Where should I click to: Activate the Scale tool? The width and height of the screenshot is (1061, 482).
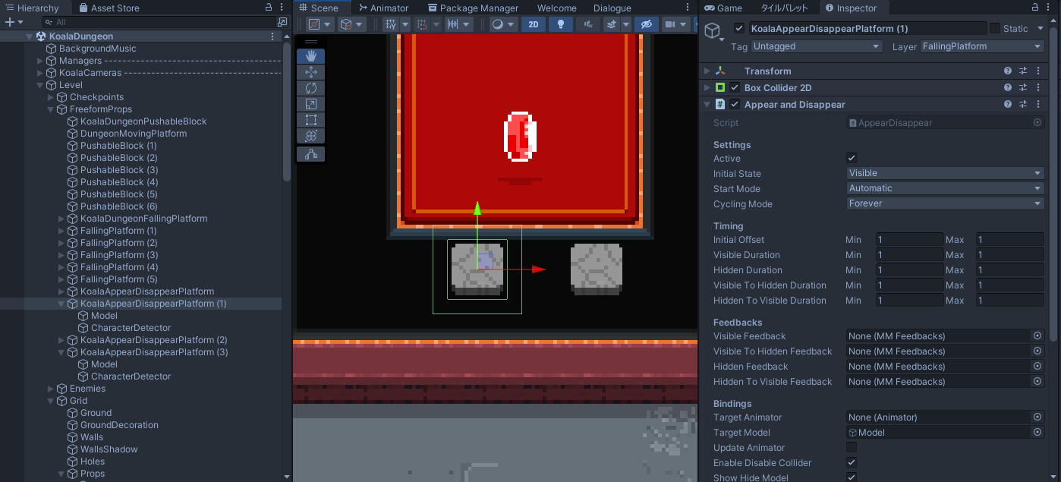311,104
